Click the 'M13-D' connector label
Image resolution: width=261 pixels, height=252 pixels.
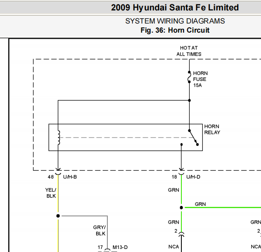coord(120,247)
